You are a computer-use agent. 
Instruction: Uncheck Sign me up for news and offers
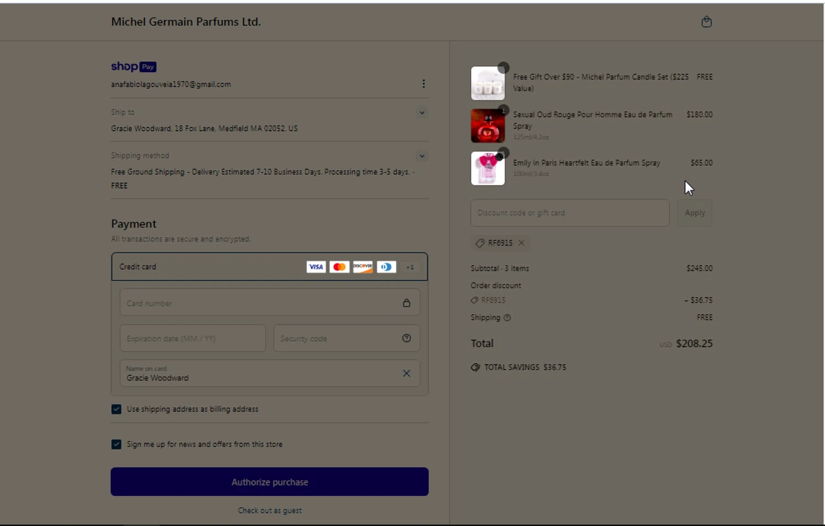point(116,444)
